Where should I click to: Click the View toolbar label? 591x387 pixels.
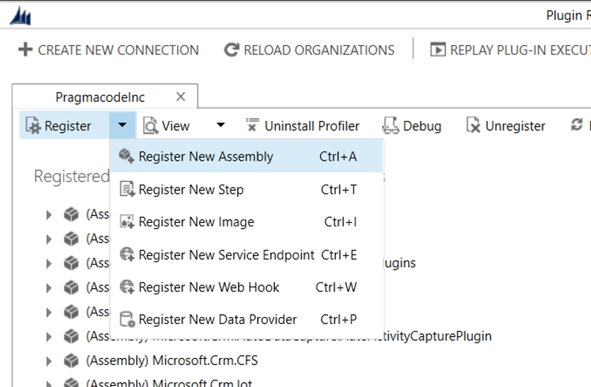[x=175, y=126]
